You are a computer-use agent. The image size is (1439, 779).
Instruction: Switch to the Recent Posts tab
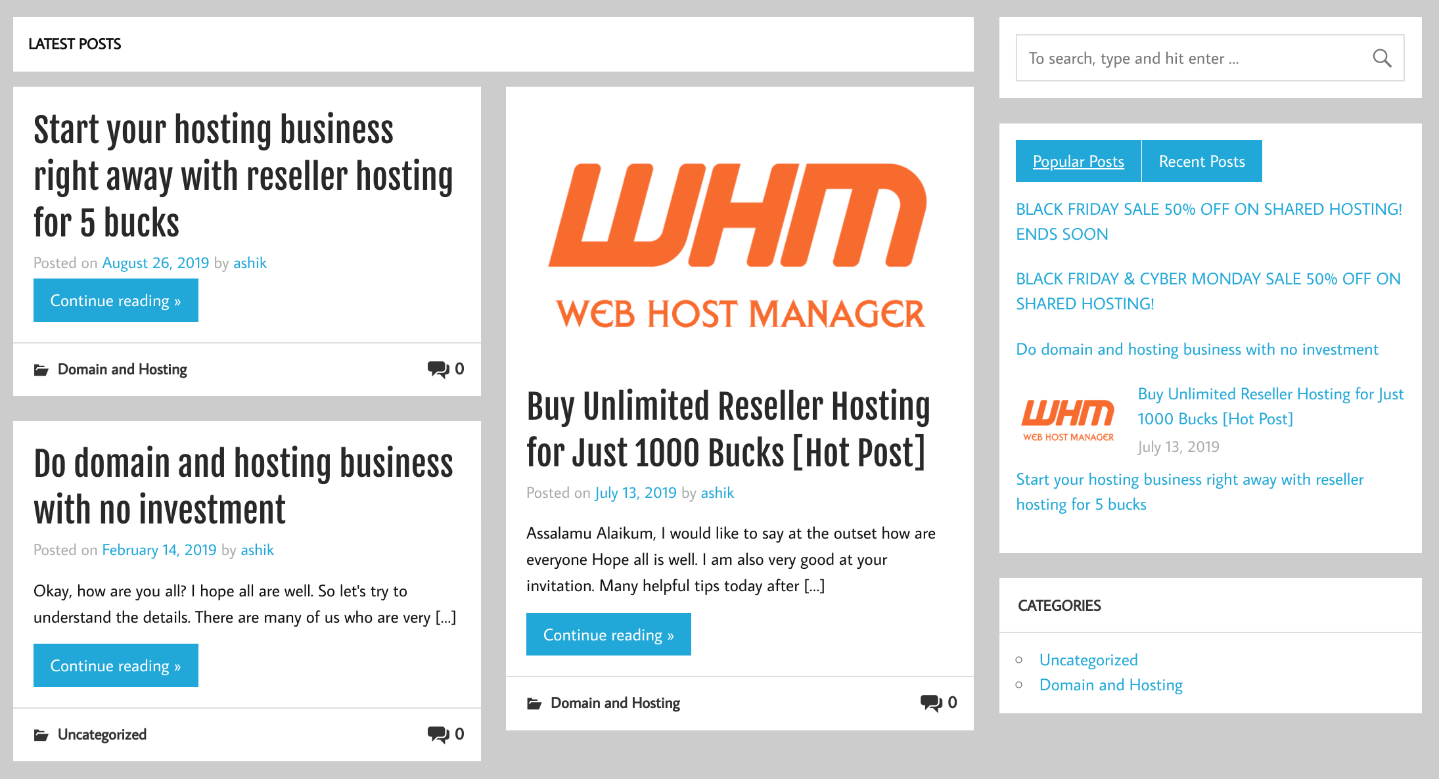click(1202, 161)
